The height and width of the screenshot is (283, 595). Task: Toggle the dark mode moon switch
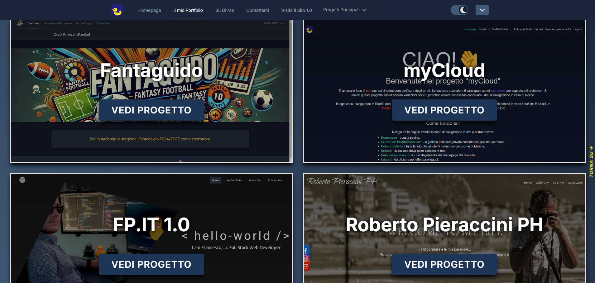click(459, 10)
